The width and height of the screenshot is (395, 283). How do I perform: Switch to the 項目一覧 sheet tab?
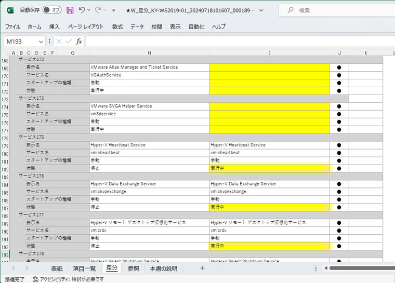pyautogui.click(x=84, y=268)
